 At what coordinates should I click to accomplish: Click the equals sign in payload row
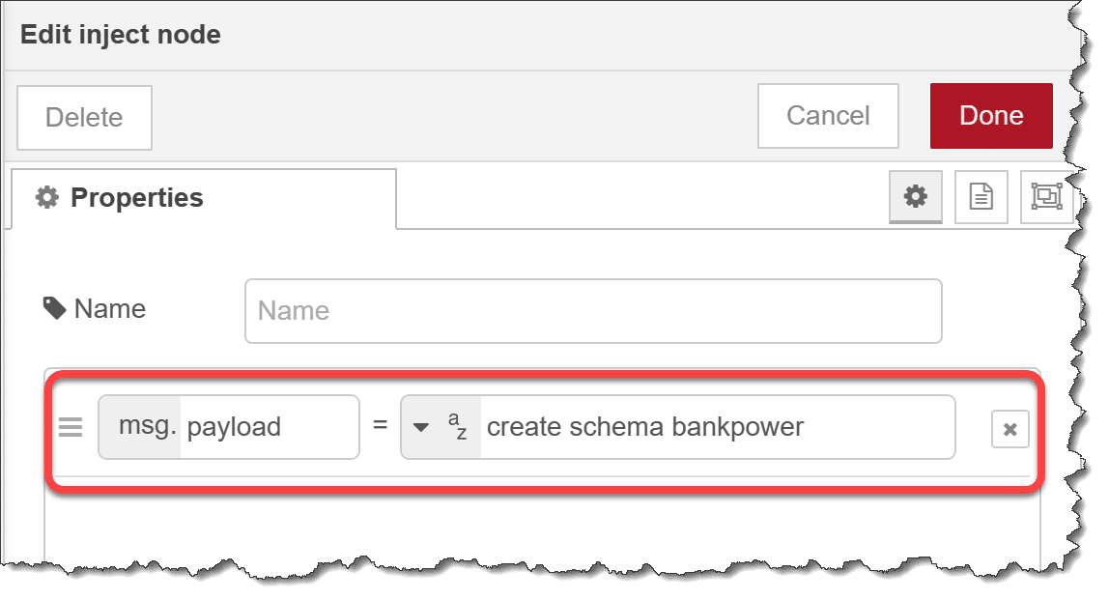(x=380, y=427)
